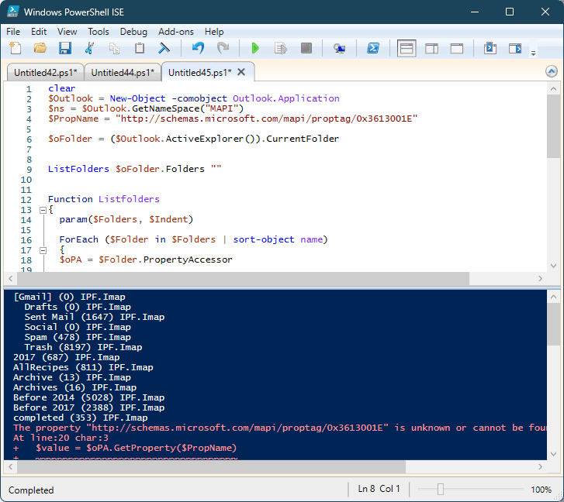The image size is (564, 502).
Task: Open the Debug menu
Action: coord(133,32)
